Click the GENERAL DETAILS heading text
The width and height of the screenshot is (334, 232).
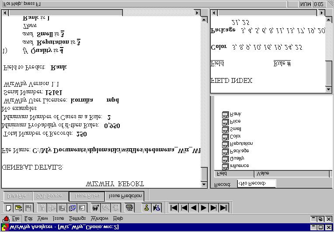point(32,167)
